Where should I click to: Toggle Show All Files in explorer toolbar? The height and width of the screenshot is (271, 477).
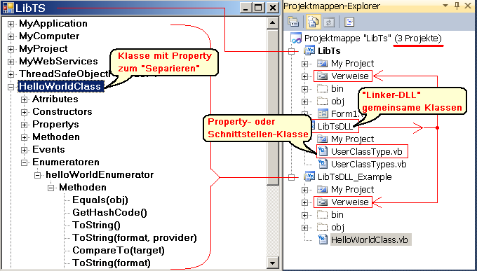[314, 22]
